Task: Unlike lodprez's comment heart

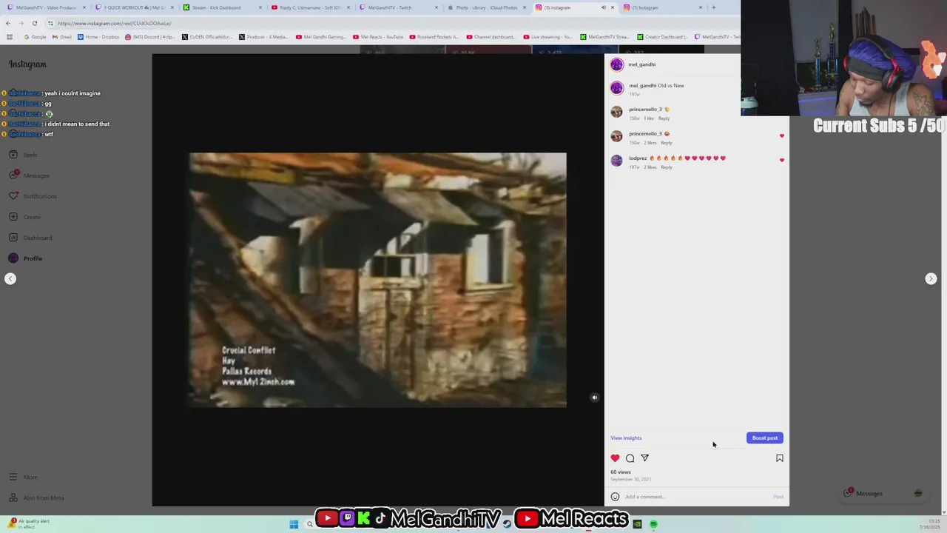Action: 781,161
